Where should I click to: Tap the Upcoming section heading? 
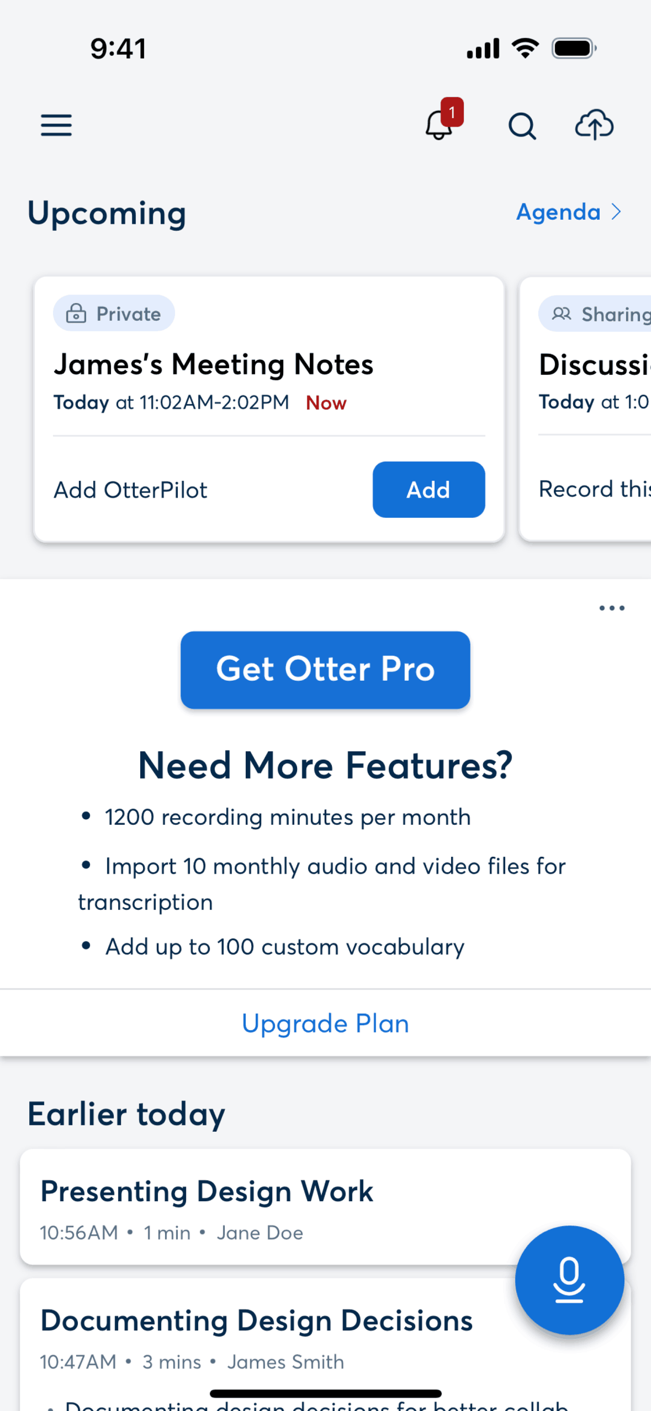[107, 213]
